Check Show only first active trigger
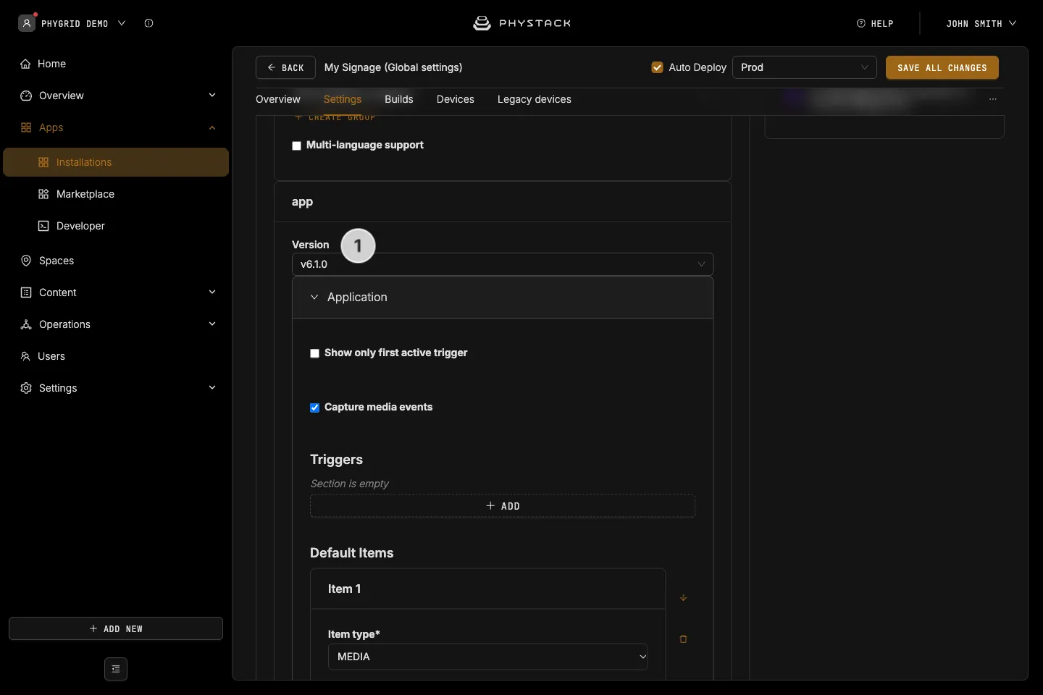The width and height of the screenshot is (1043, 695). [x=314, y=353]
